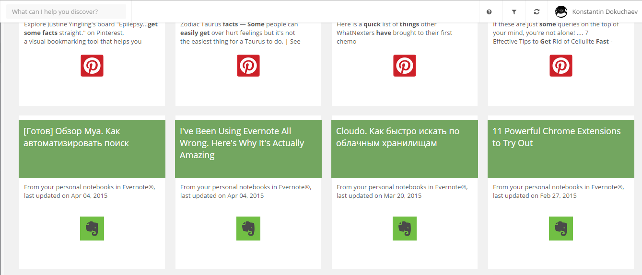
Task: Open '[Готов] Обзор Mya' note title
Action: click(76, 137)
